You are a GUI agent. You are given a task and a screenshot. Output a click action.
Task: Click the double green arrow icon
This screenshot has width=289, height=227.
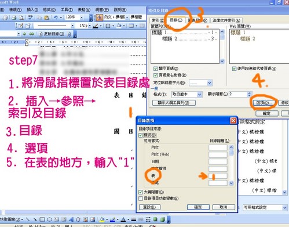click(32, 34)
